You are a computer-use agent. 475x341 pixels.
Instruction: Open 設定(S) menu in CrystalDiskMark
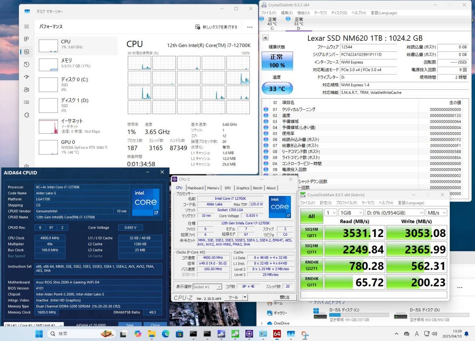pos(326,203)
